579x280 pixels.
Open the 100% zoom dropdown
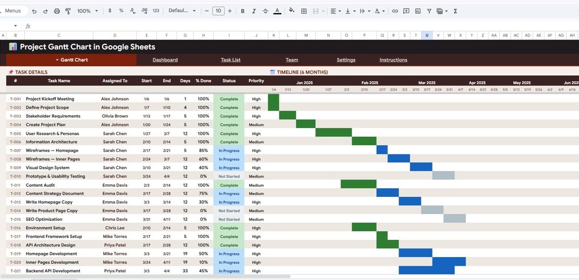coord(88,11)
